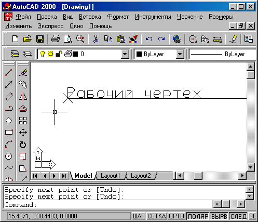Paste from clipboard with the paste icon
This screenshot has width=258, height=222.
tap(121, 39)
